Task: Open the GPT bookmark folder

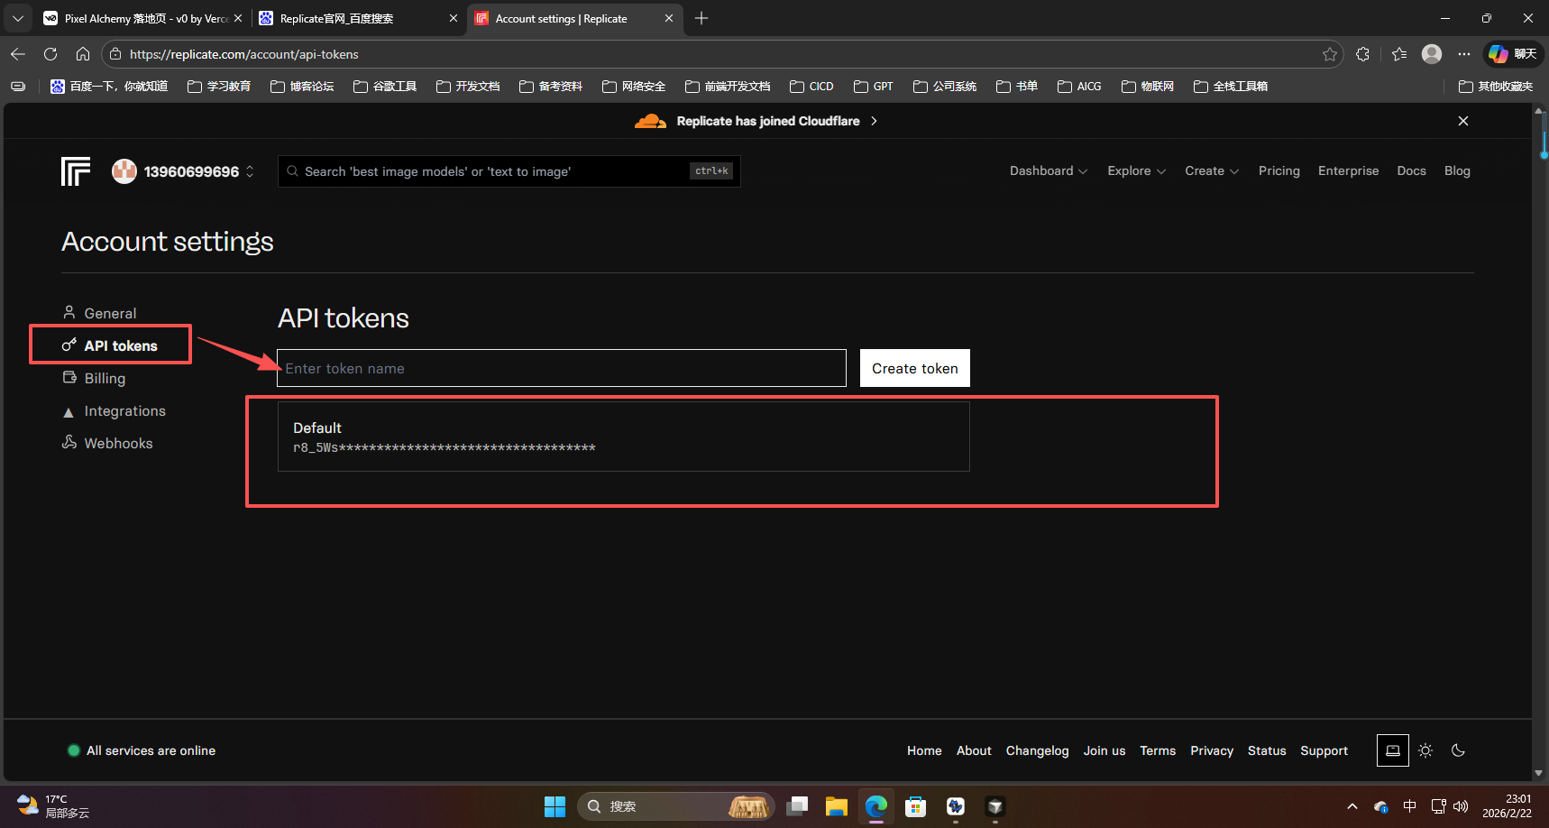Action: pyautogui.click(x=874, y=87)
